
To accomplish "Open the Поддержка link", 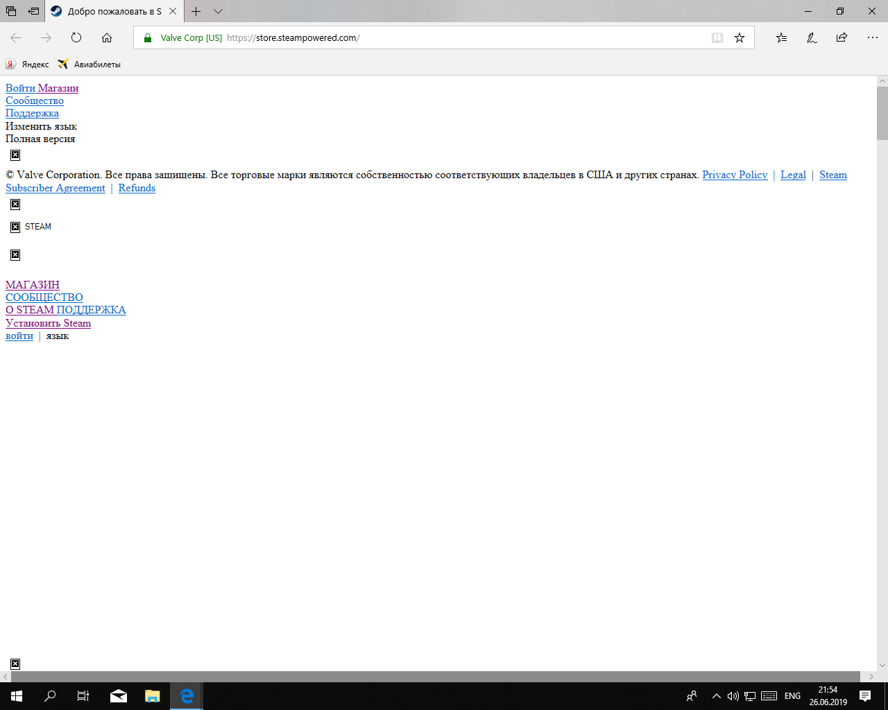I will tap(32, 113).
